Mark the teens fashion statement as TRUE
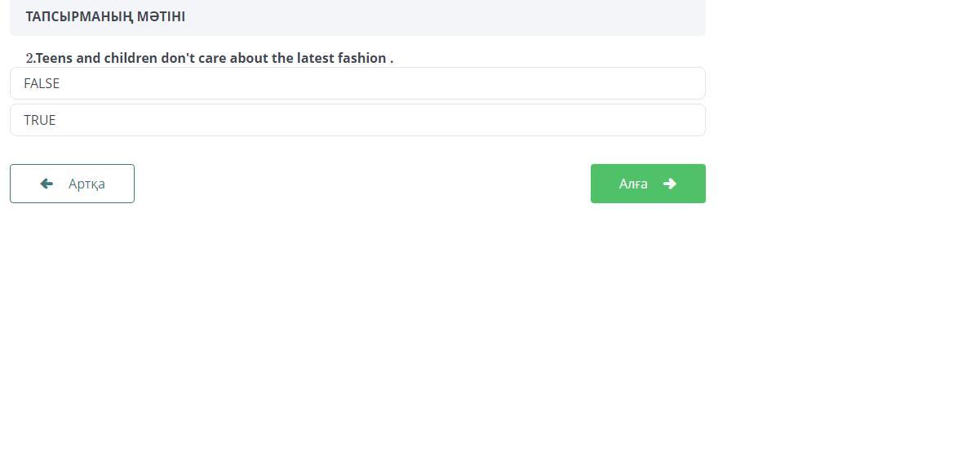Image resolution: width=971 pixels, height=470 pixels. (x=357, y=120)
